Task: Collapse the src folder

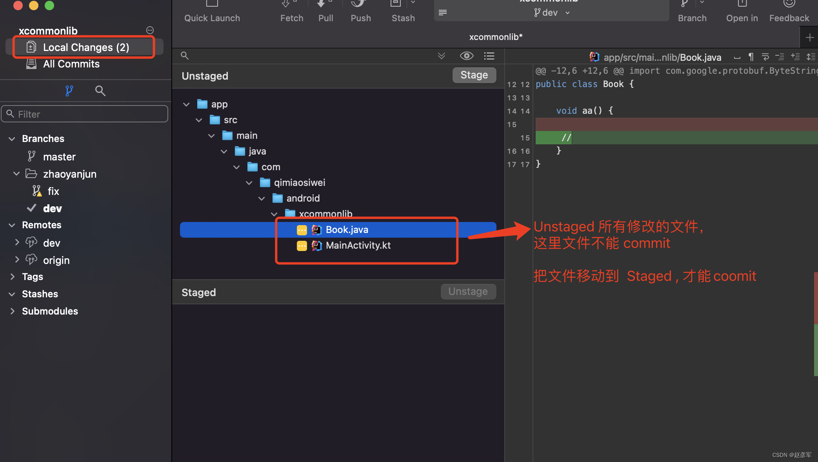Action: (x=199, y=120)
